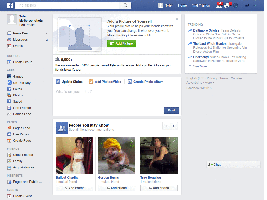267x200 pixels.
Task: Click the Create Page icon
Action: click(9, 141)
